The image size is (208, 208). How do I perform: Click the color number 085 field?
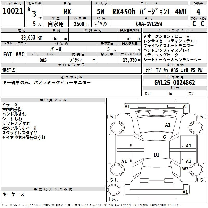pos(43,60)
